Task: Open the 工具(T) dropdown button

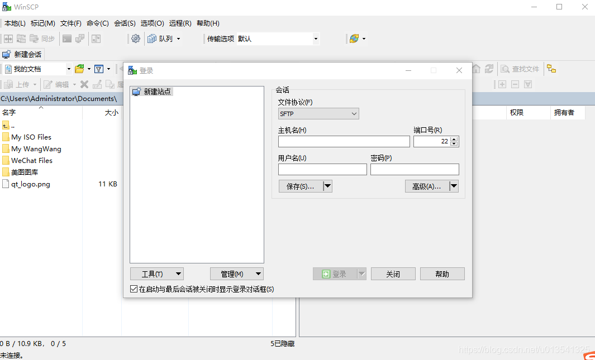Action: (157, 274)
